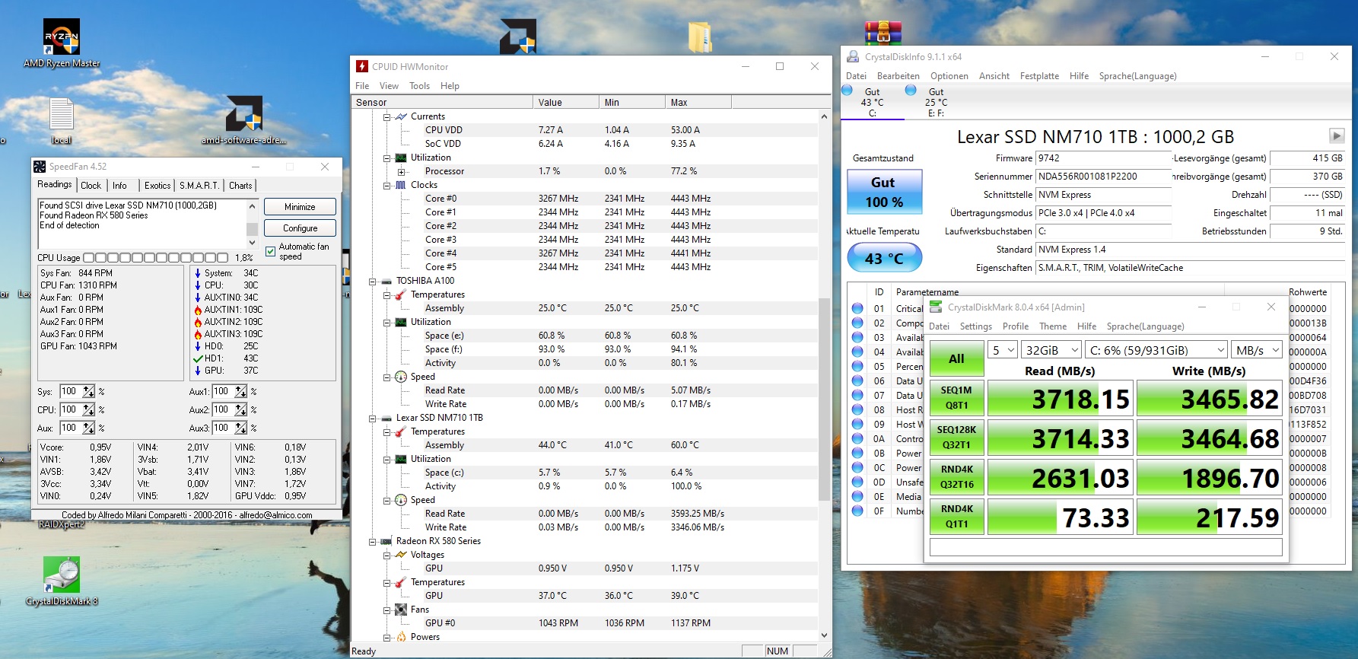The image size is (1358, 659).
Task: Expand the Processor utilization node
Action: point(401,172)
